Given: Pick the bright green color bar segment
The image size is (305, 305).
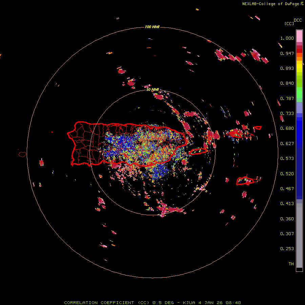Looking at the screenshot, I should pyautogui.click(x=299, y=93).
